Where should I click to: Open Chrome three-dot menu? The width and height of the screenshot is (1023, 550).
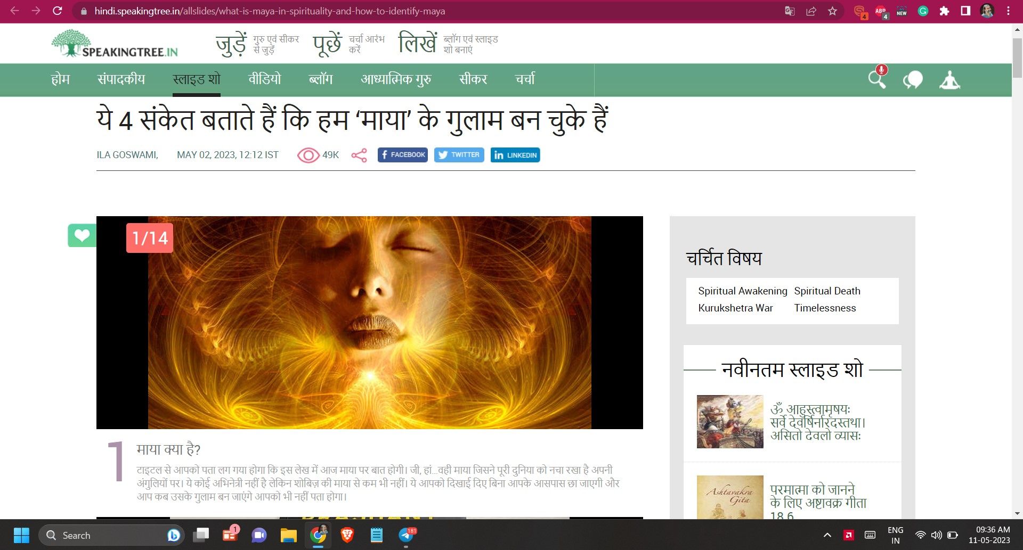tap(1008, 11)
